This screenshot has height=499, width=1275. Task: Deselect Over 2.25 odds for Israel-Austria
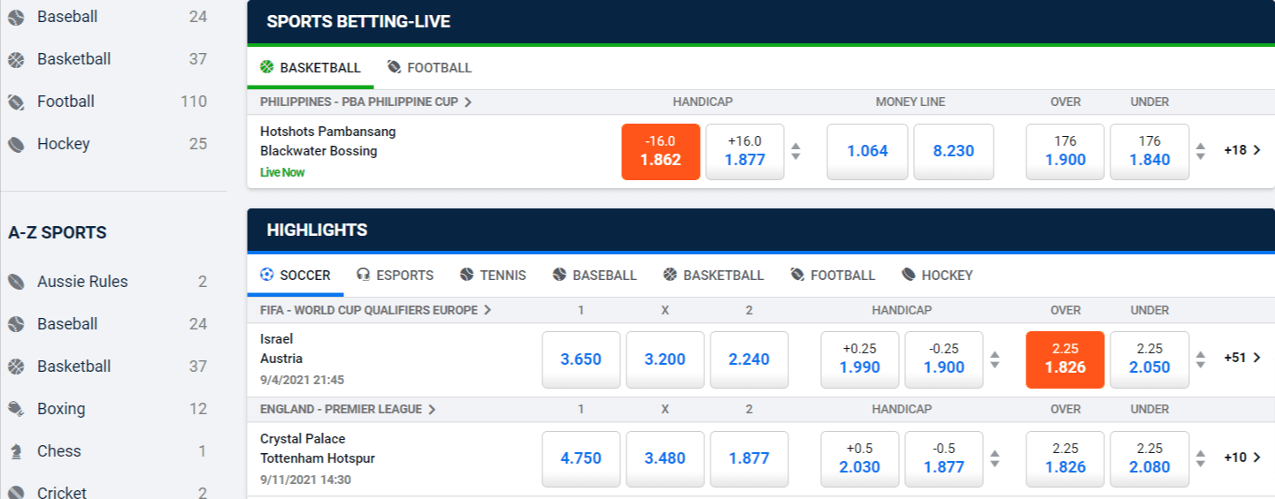point(1065,359)
